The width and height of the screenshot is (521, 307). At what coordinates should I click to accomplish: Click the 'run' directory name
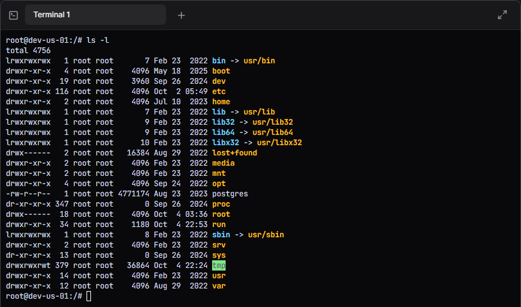(219, 224)
